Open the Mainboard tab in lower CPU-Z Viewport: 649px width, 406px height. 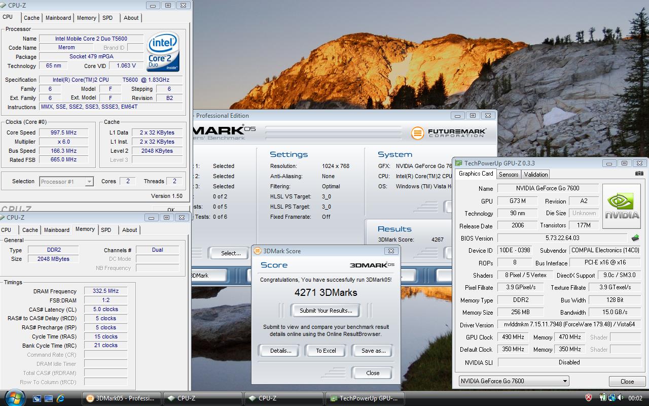(57, 230)
